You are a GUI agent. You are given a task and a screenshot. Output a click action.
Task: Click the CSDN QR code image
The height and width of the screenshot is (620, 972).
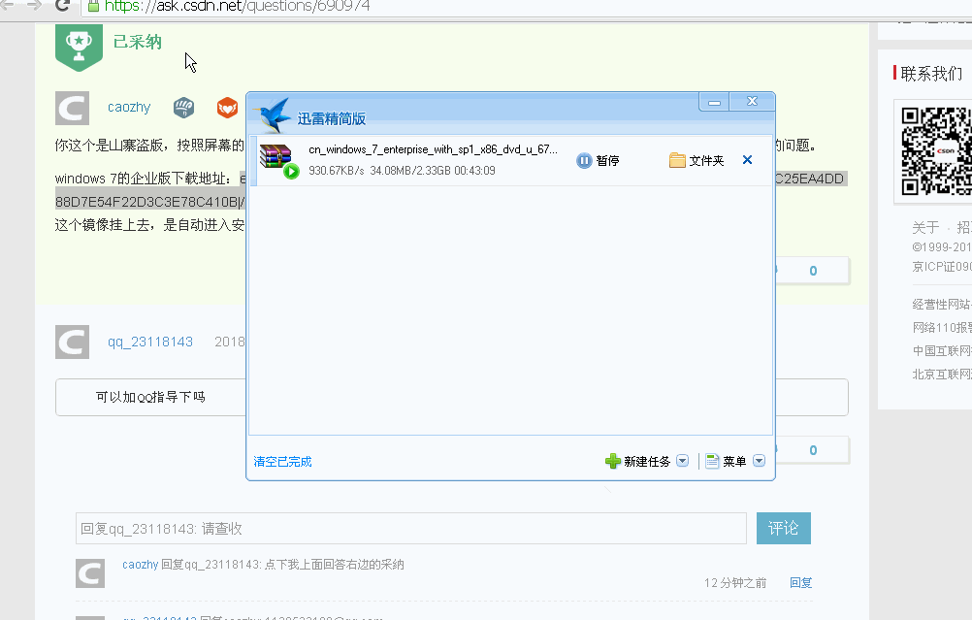tap(936, 151)
